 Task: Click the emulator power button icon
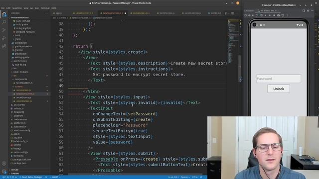tap(246, 15)
